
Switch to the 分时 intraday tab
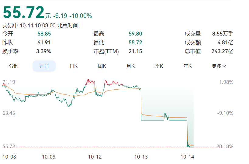click(x=14, y=66)
